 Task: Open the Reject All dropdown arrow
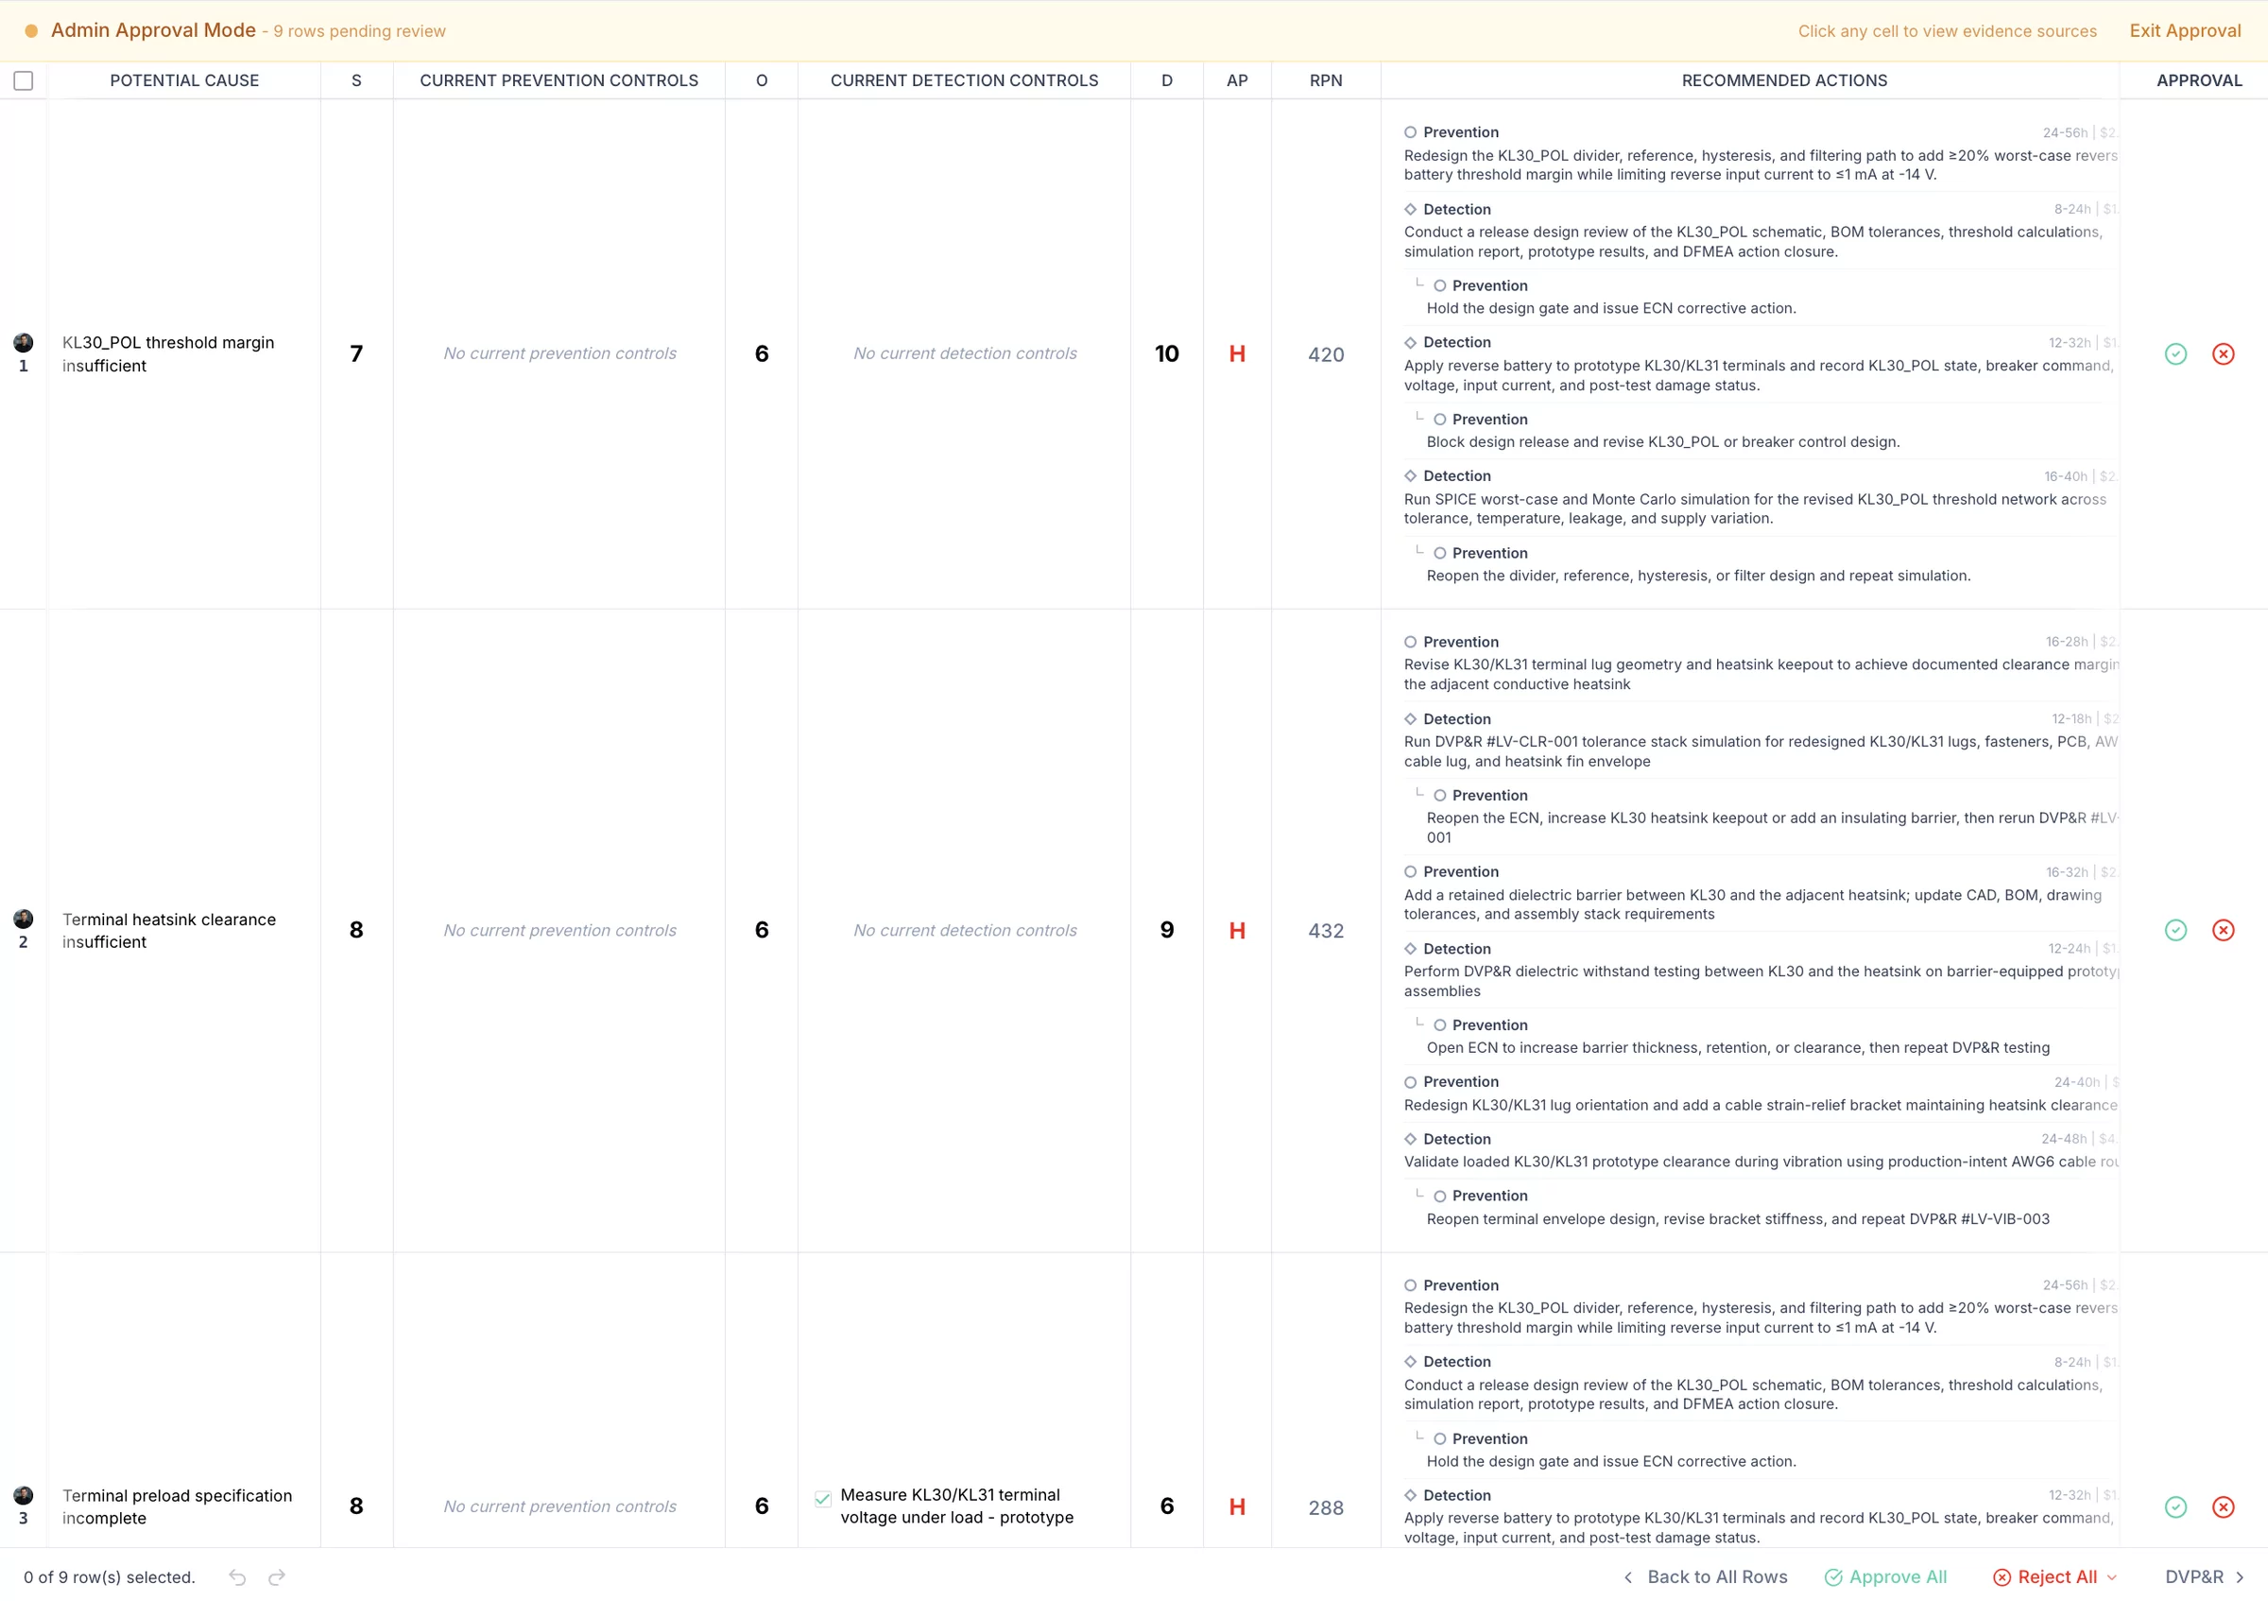click(x=2111, y=1577)
